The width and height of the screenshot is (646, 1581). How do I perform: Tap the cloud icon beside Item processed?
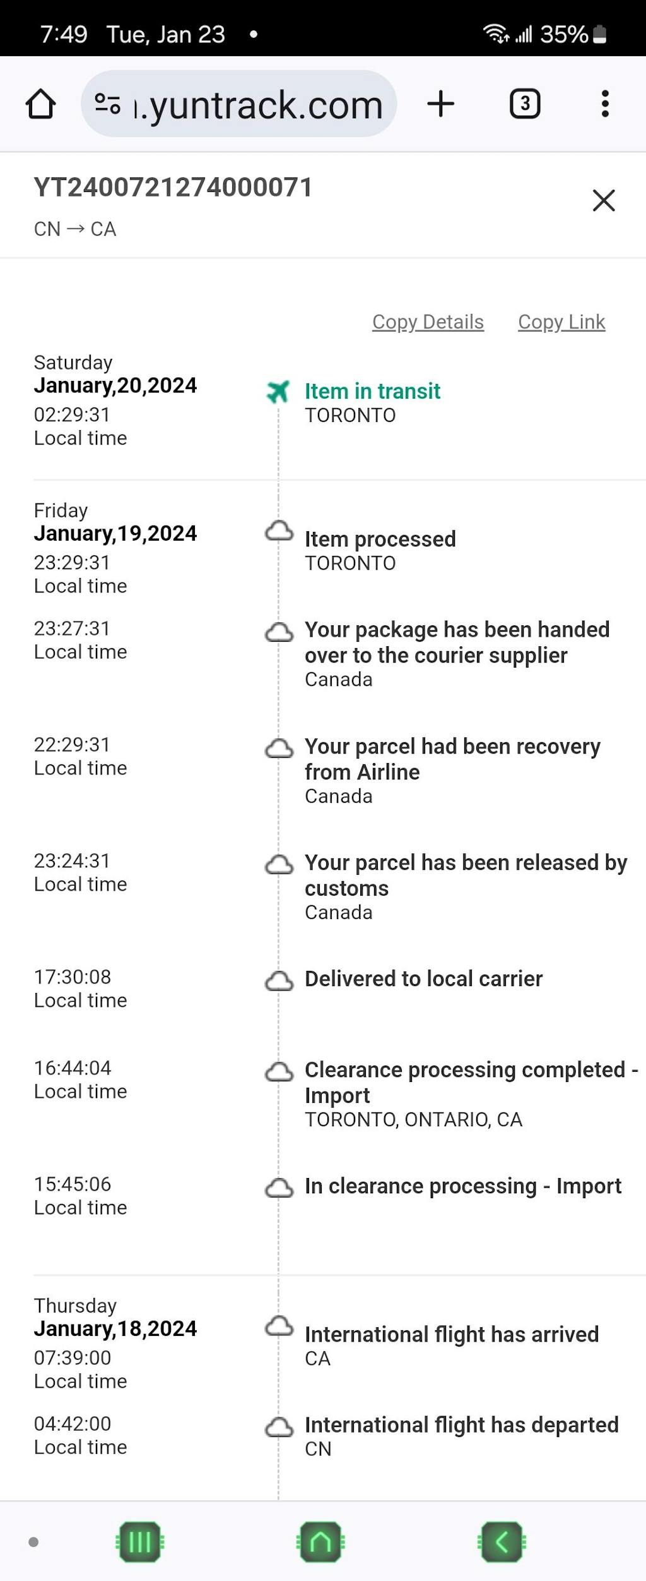click(279, 531)
